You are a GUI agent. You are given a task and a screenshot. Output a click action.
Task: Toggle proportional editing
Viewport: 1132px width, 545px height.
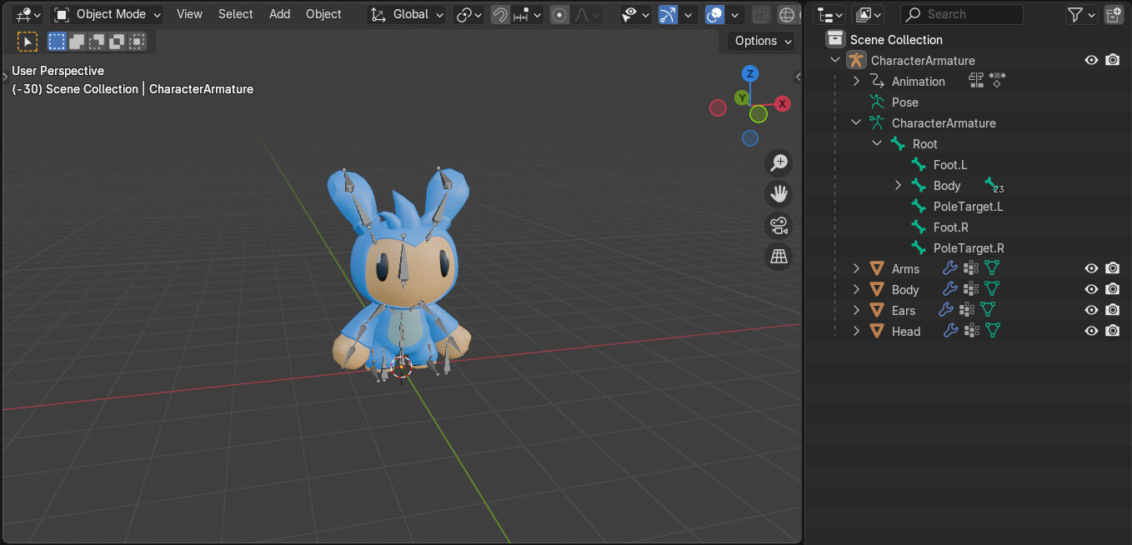pos(559,14)
